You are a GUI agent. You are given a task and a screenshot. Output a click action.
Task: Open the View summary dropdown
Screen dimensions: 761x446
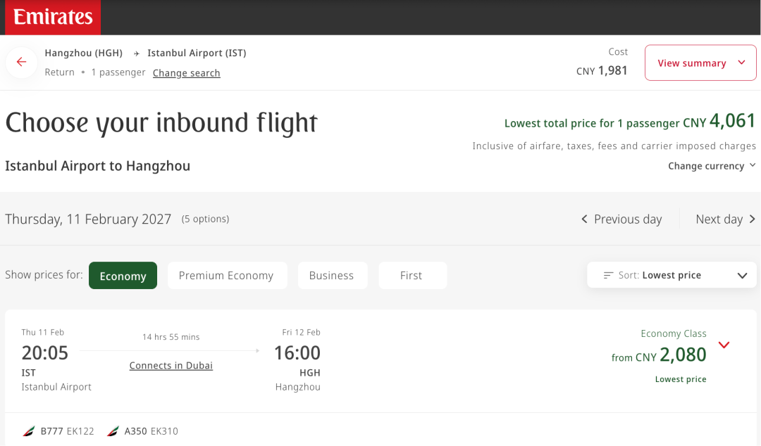tap(700, 63)
